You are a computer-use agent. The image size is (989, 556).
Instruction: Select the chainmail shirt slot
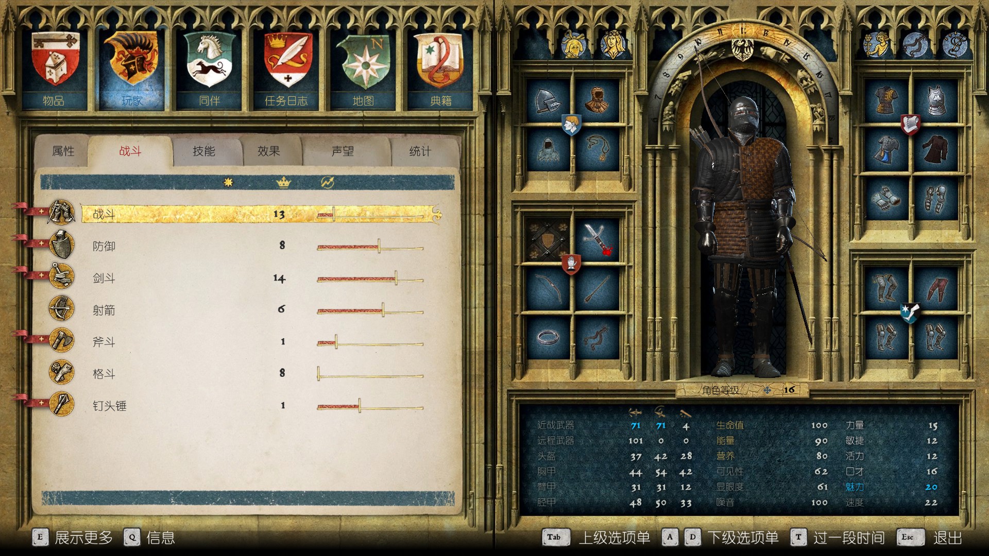coord(886,149)
